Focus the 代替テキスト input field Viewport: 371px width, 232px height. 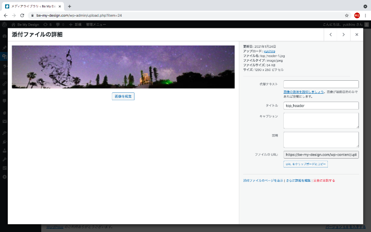click(321, 84)
